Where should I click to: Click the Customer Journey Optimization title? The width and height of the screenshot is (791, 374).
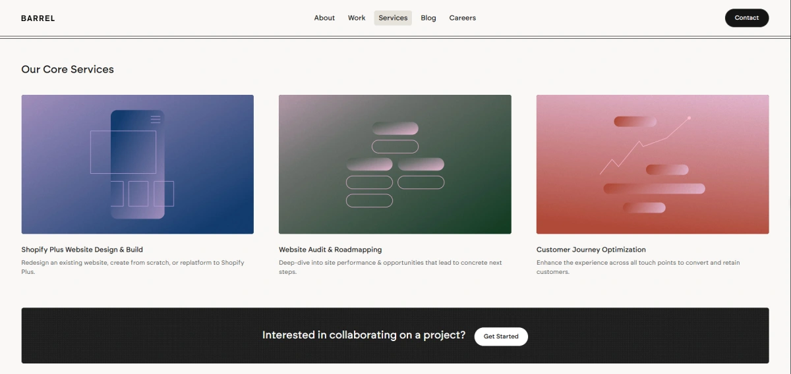click(591, 250)
